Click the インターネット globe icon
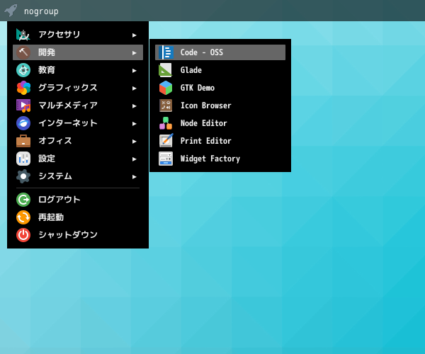The image size is (425, 354). [x=23, y=123]
